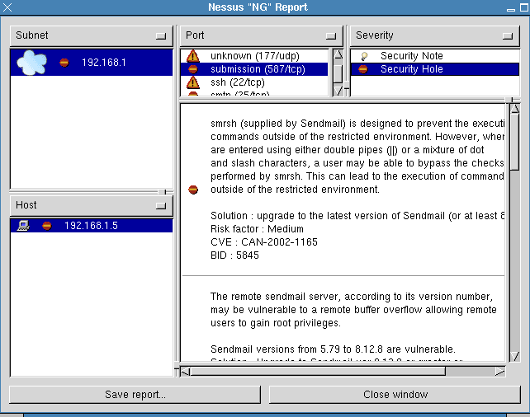The image size is (530, 417).
Task: Click the report pane vertical scrollbar thumb
Action: (515, 143)
